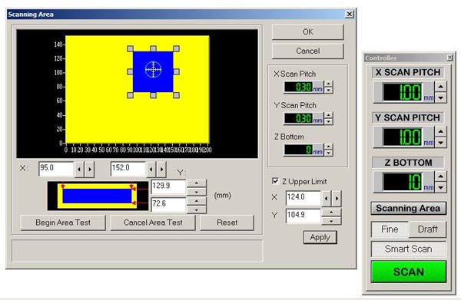Increase X Scan Pitch in Scanning Area dialog
Screen dimensions: 461x300
point(328,84)
